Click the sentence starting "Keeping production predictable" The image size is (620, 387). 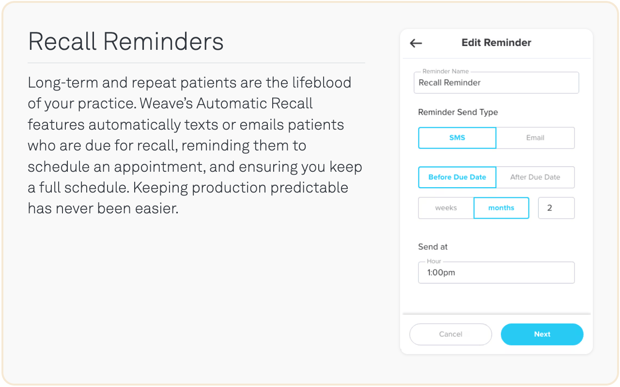pyautogui.click(x=241, y=188)
